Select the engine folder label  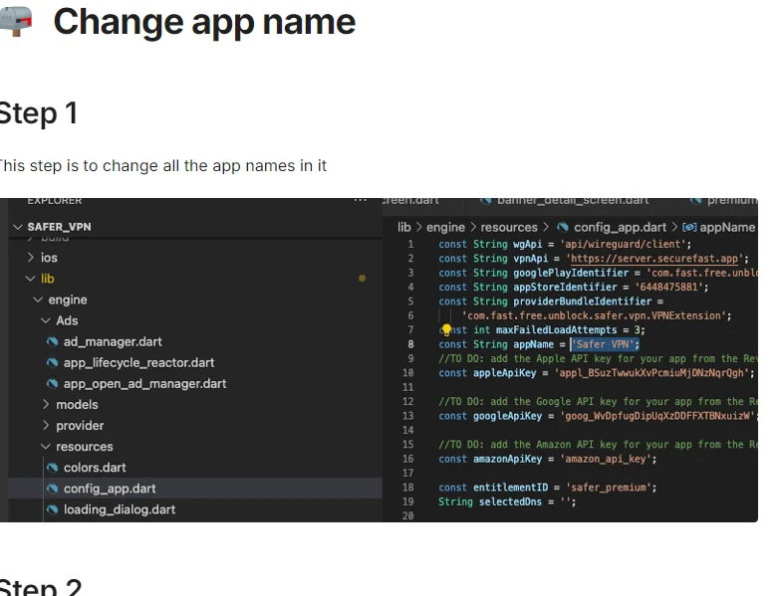click(x=68, y=299)
